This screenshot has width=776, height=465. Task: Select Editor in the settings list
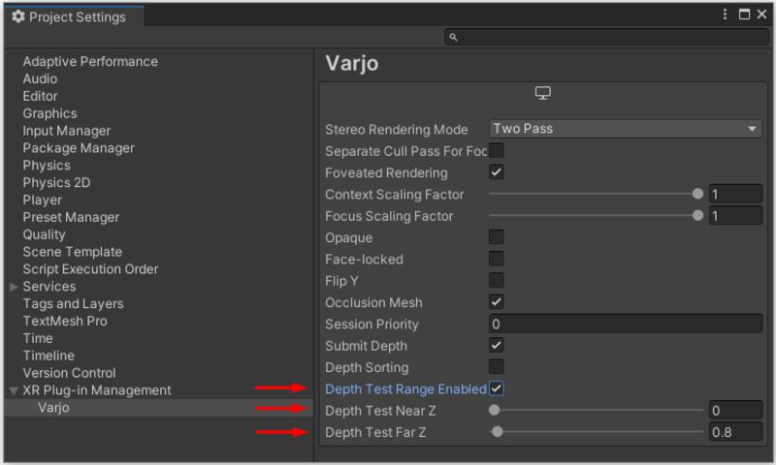(x=40, y=96)
